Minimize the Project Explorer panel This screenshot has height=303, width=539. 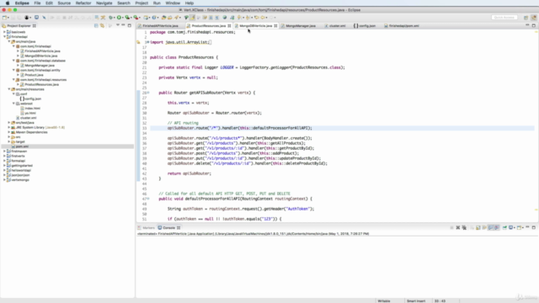coord(124,25)
